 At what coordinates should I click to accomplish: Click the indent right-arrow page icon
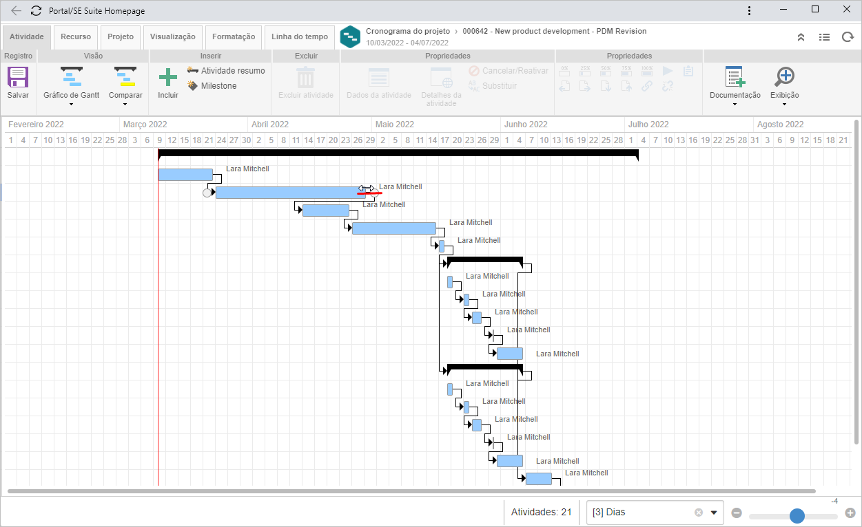tap(585, 86)
